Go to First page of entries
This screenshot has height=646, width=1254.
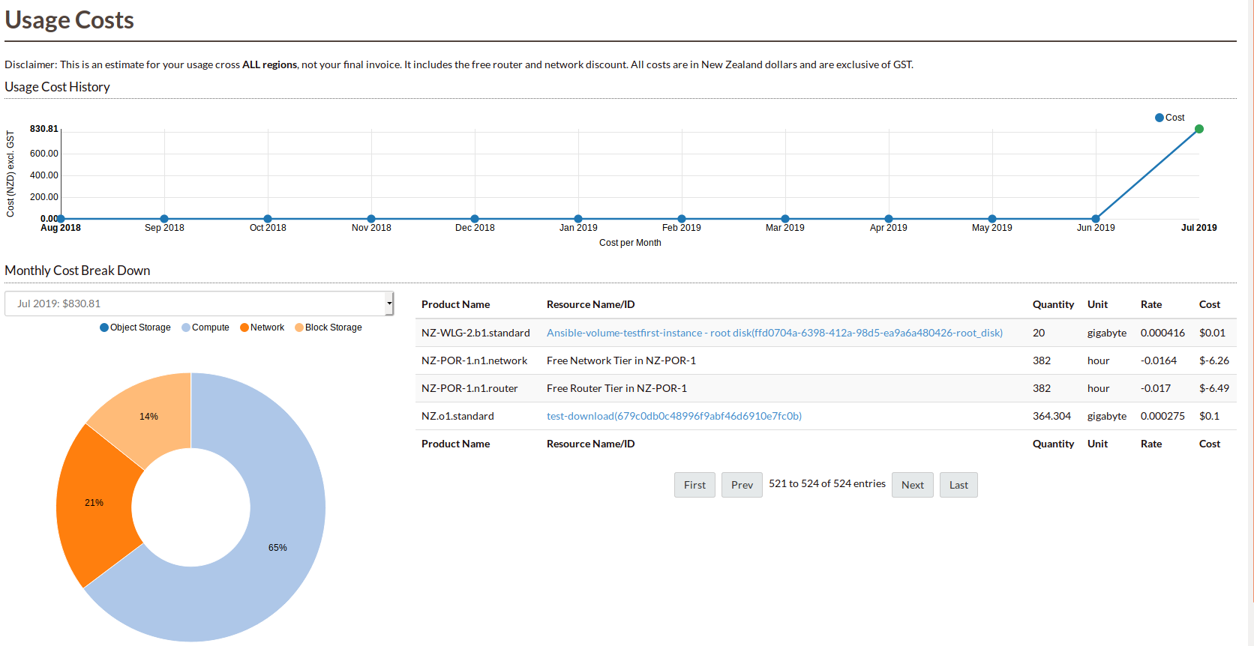(694, 485)
